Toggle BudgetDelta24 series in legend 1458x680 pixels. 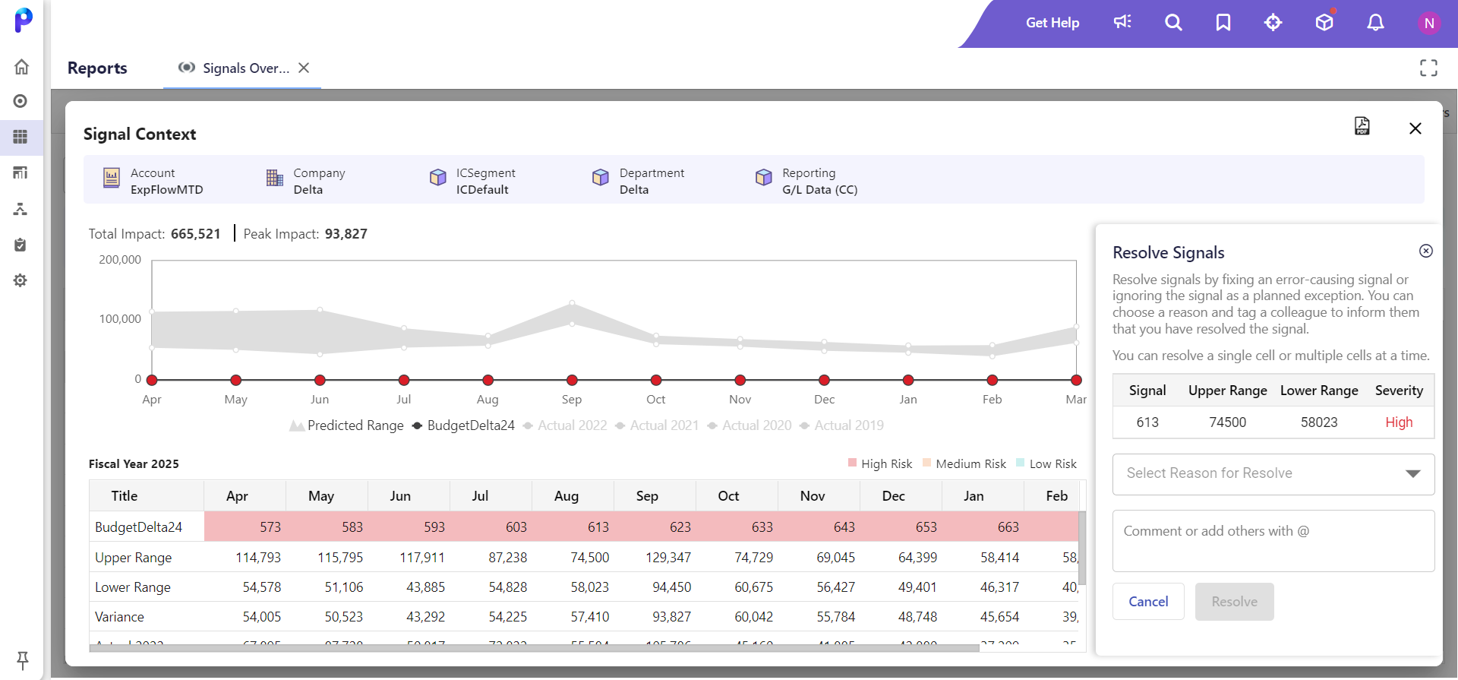[463, 425]
